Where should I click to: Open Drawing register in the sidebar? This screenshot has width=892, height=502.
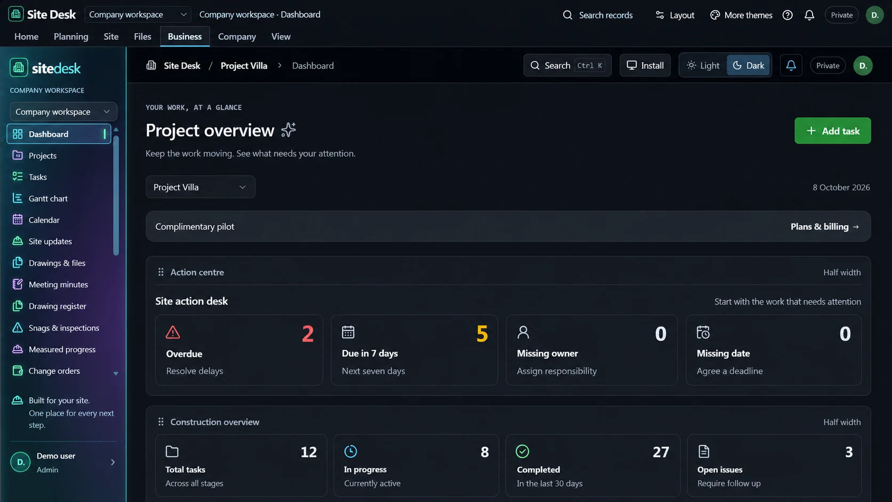(x=59, y=306)
